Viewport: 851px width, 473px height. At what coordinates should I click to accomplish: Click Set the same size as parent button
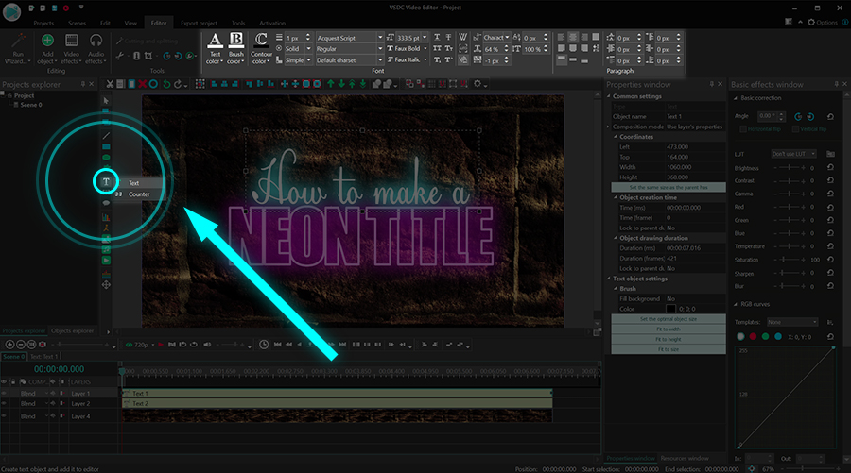tap(669, 188)
